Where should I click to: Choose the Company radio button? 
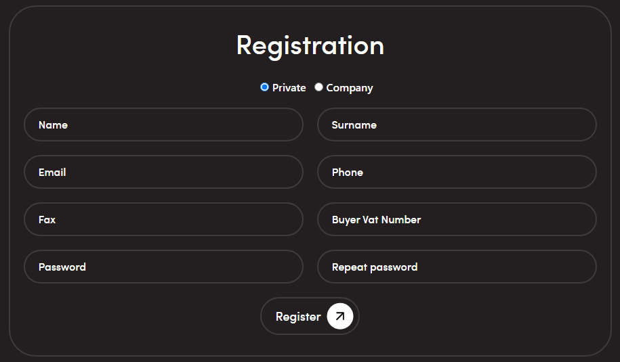click(318, 87)
